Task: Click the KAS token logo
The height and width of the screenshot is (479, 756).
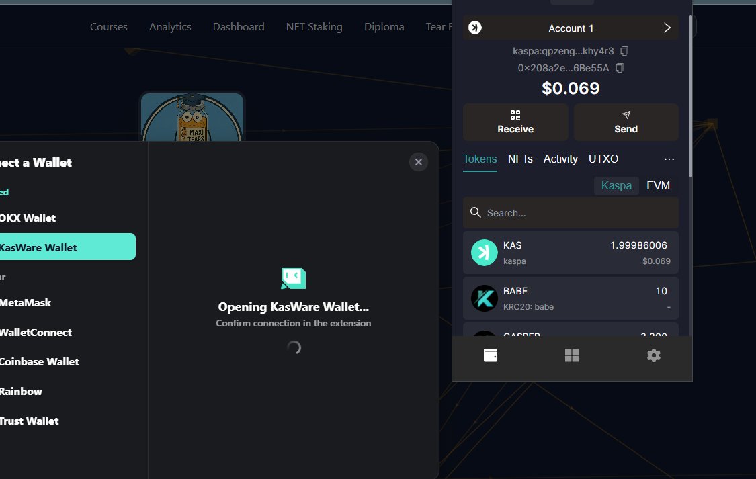Action: coord(484,253)
